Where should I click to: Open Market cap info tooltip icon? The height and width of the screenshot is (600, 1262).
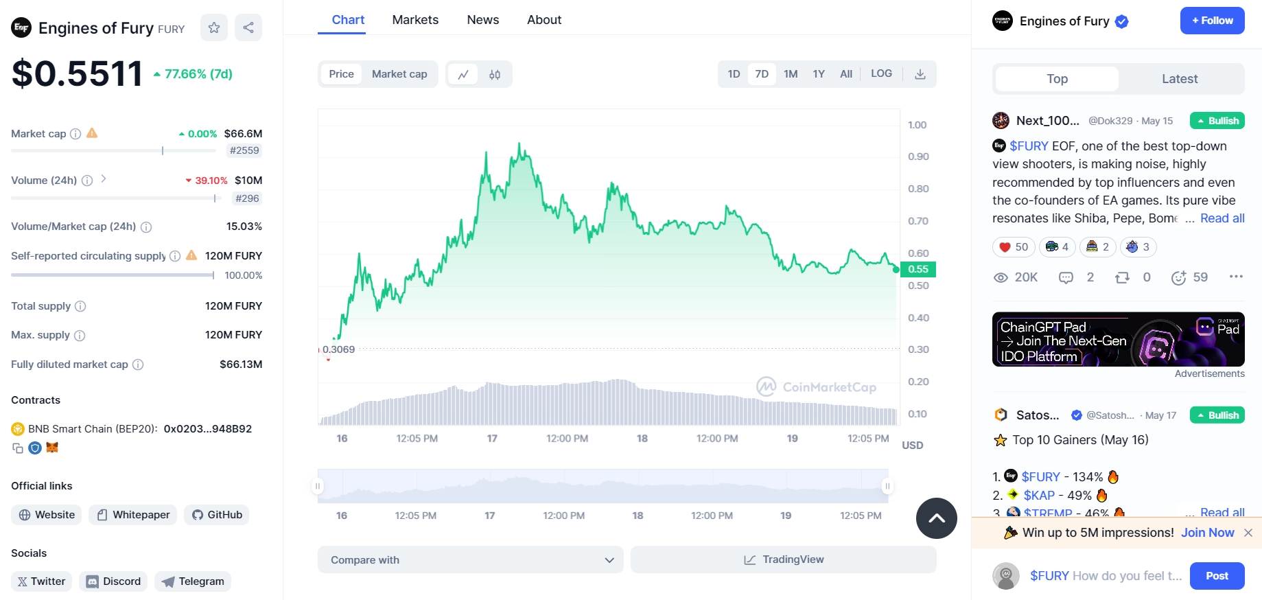coord(75,134)
